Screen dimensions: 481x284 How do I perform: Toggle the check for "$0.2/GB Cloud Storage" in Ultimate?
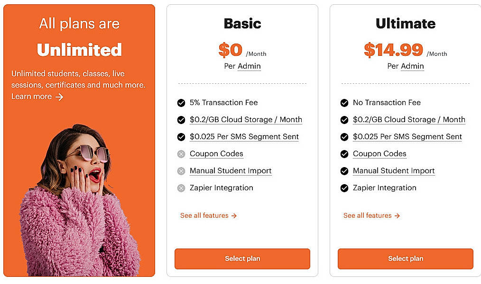pyautogui.click(x=344, y=120)
